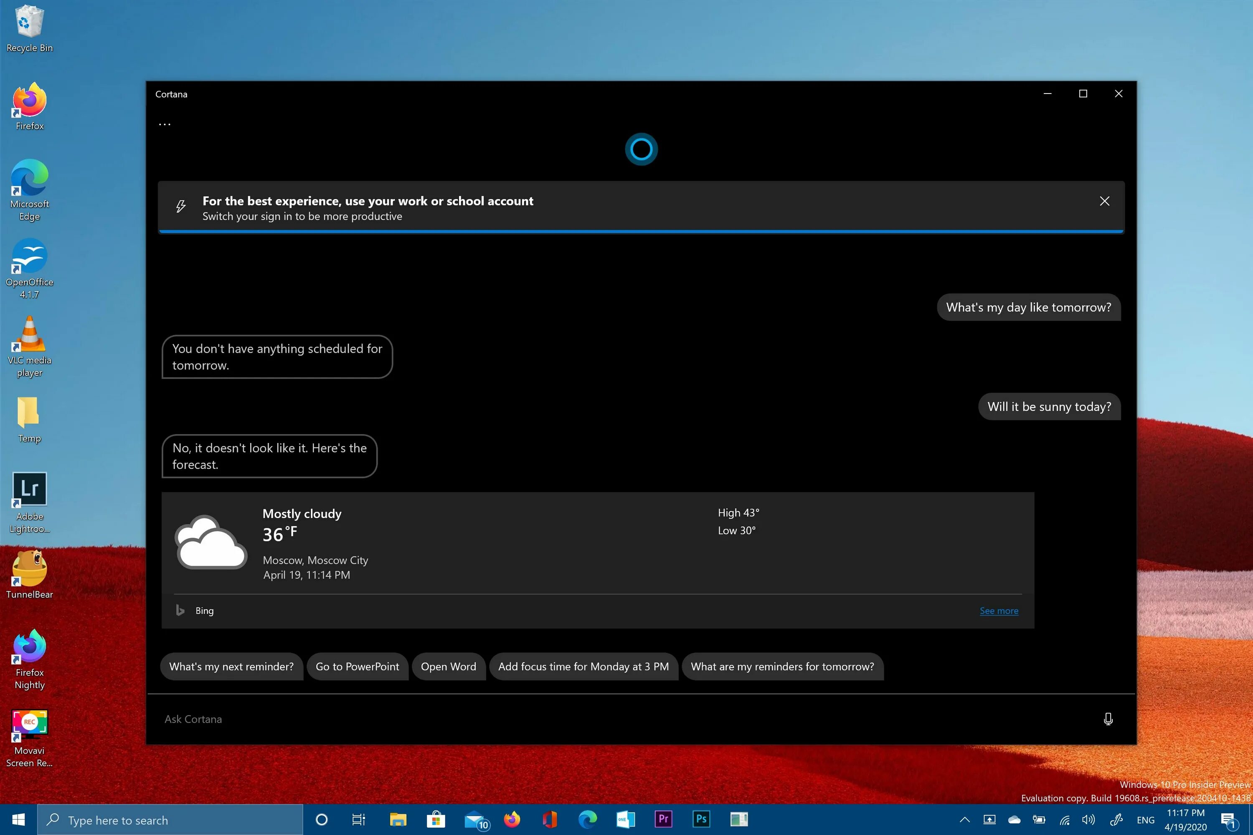Open the Action Center notifications icon
The width and height of the screenshot is (1253, 835).
coord(1228,820)
